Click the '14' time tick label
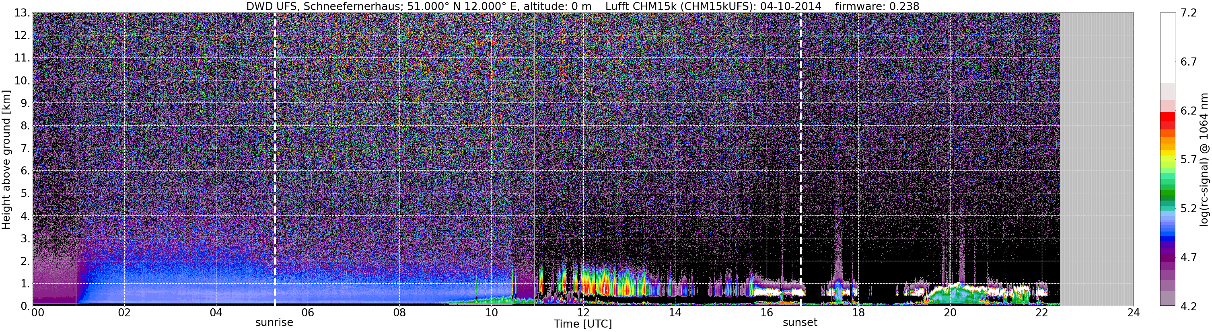This screenshot has width=1212, height=332. [x=675, y=313]
